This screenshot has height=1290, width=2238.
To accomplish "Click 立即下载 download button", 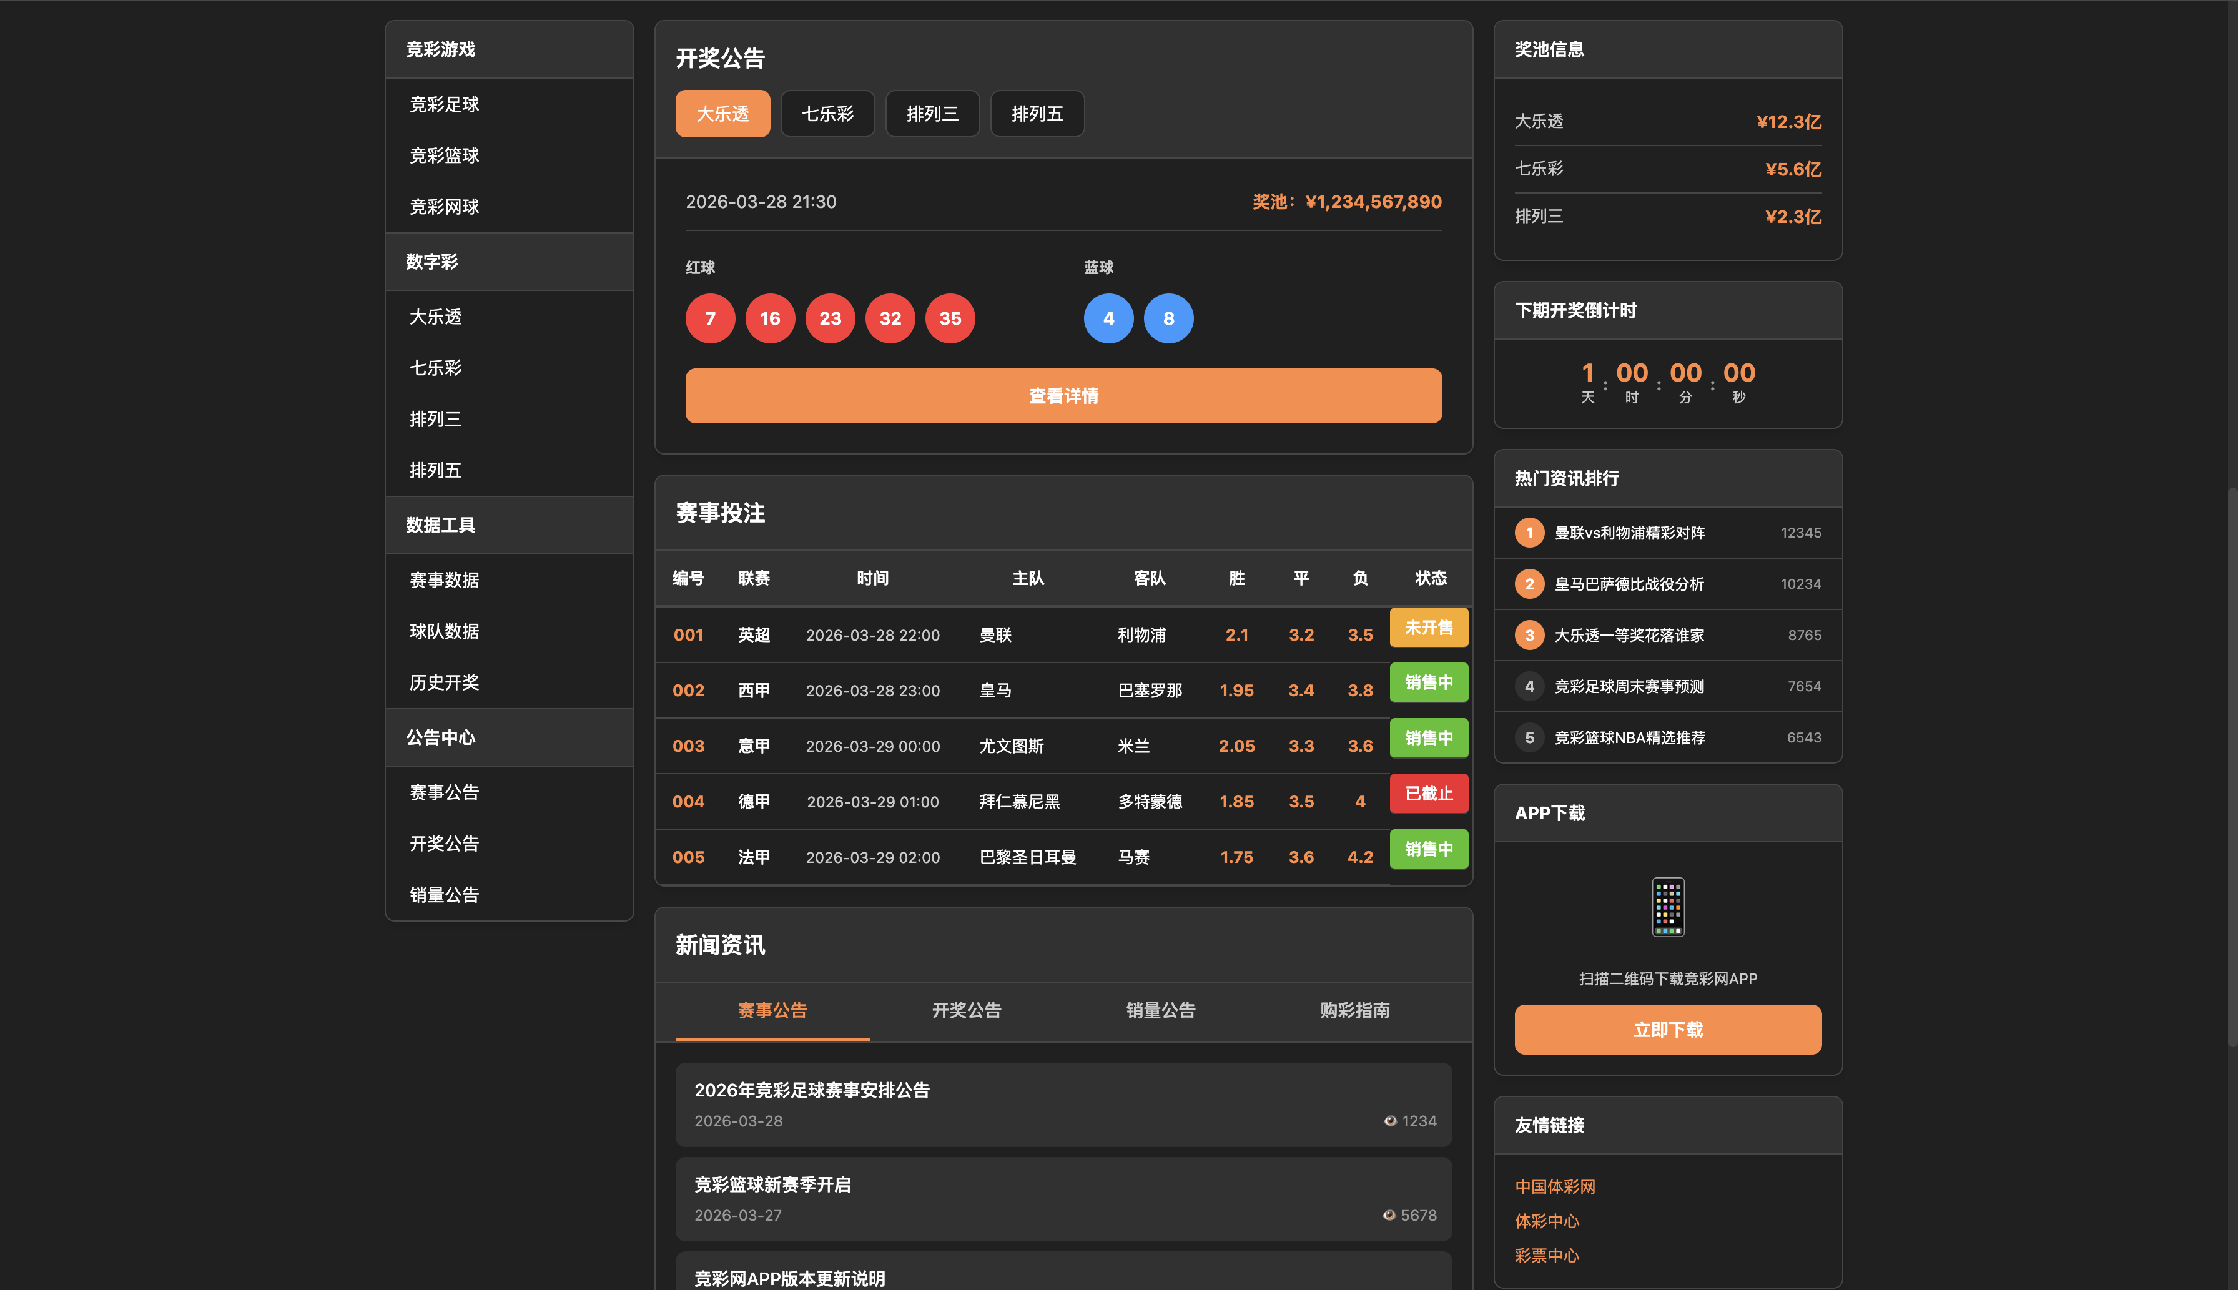I will pyautogui.click(x=1667, y=1030).
